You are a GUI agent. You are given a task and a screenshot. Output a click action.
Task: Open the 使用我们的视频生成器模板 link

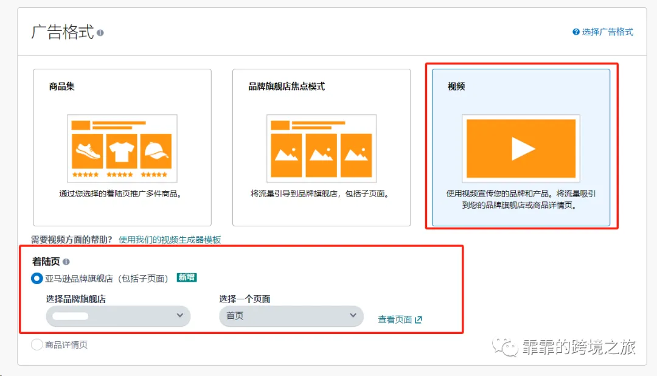pyautogui.click(x=170, y=240)
